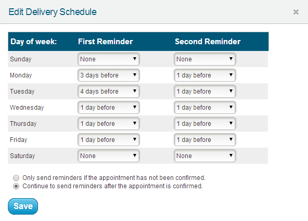
Task: Open Friday First Reminder dropdown
Action: point(109,139)
